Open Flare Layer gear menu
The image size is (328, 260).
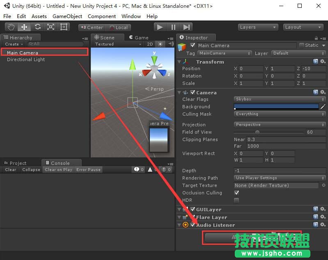(x=323, y=217)
